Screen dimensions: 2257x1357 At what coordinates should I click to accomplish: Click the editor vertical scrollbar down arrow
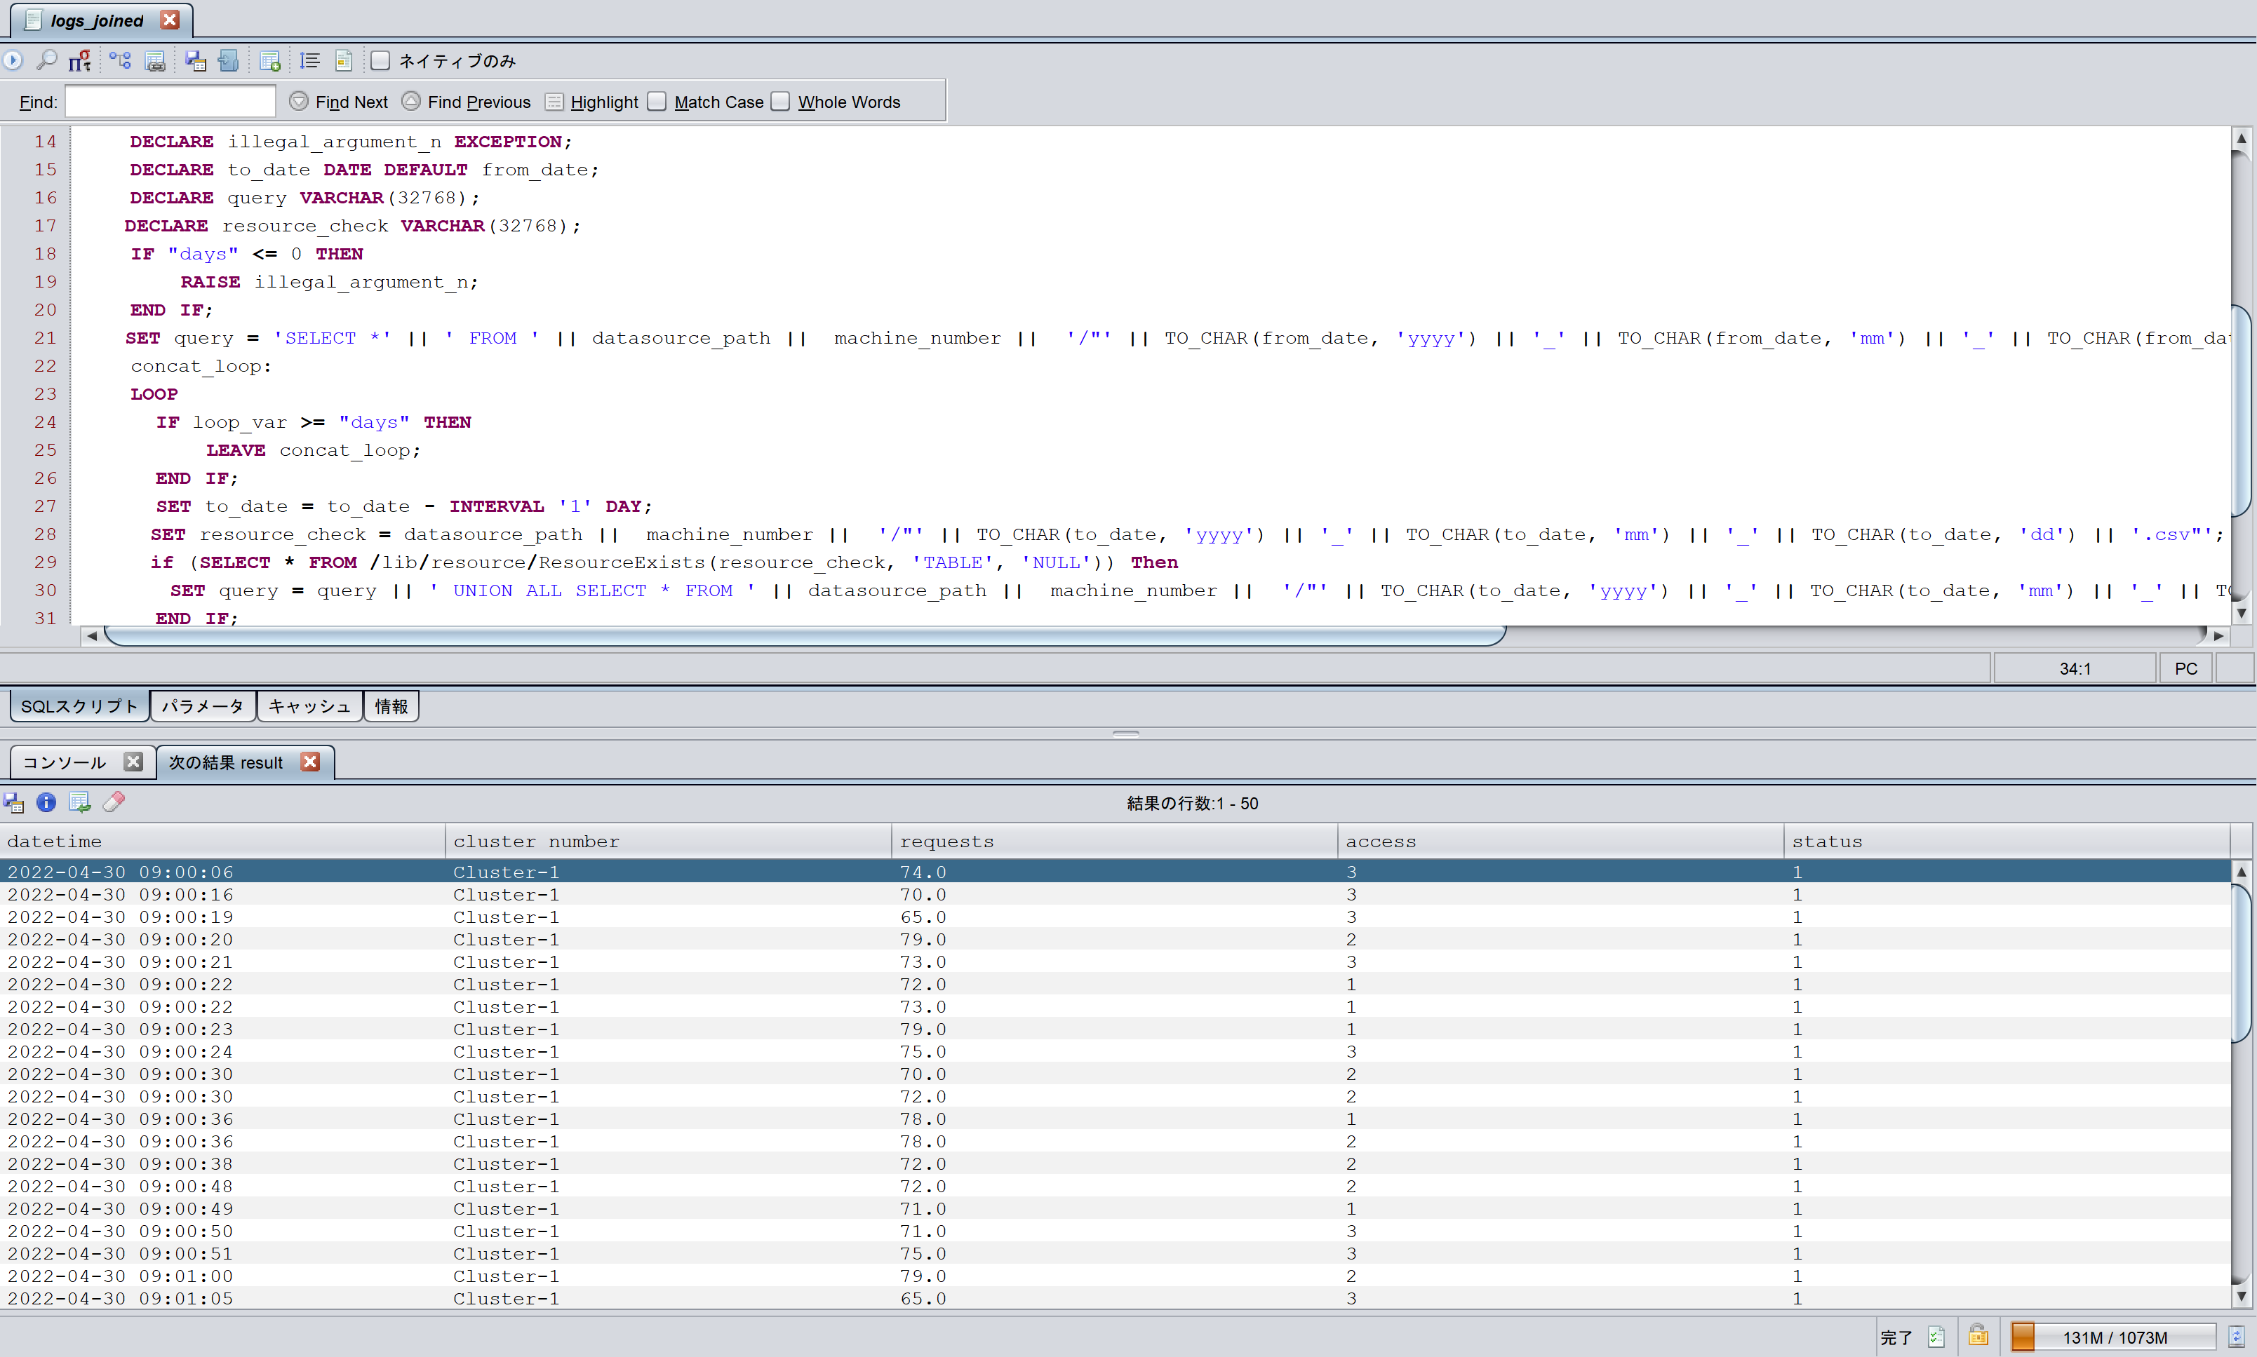click(x=2241, y=613)
